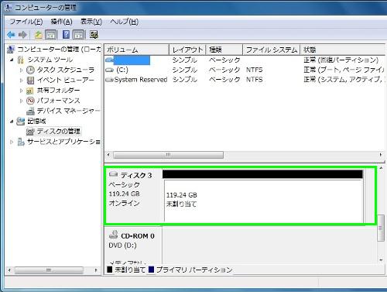Sort by Type (種類) column header
The image size is (387, 292).
pos(224,50)
